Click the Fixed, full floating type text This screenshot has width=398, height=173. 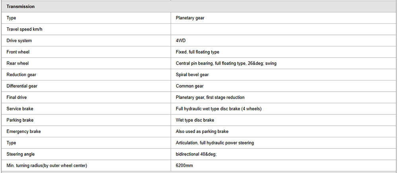tap(197, 52)
